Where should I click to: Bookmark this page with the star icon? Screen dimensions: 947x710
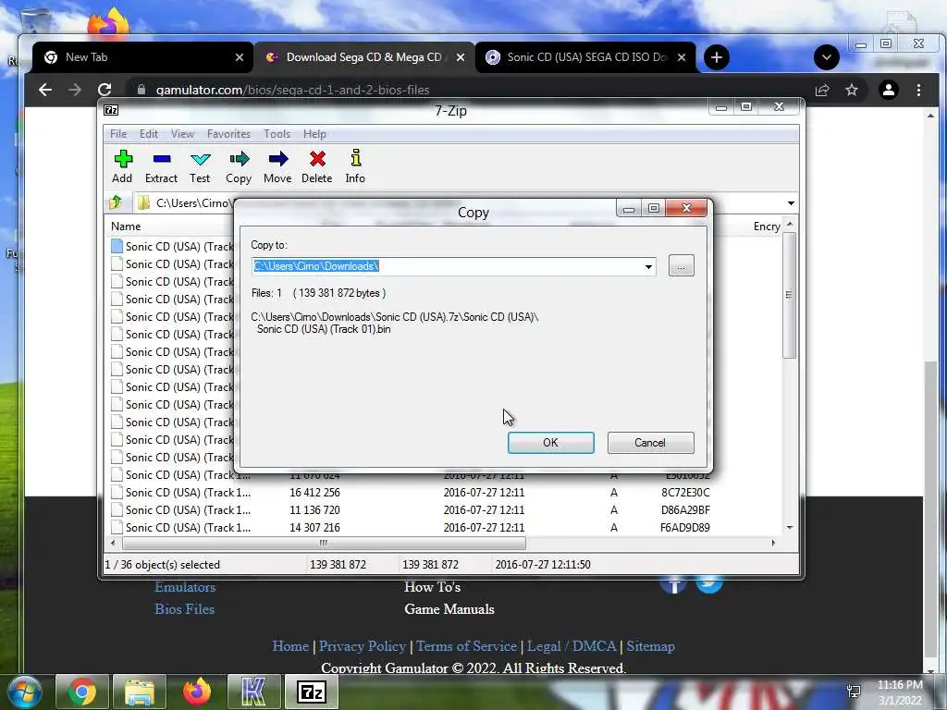[x=852, y=90]
